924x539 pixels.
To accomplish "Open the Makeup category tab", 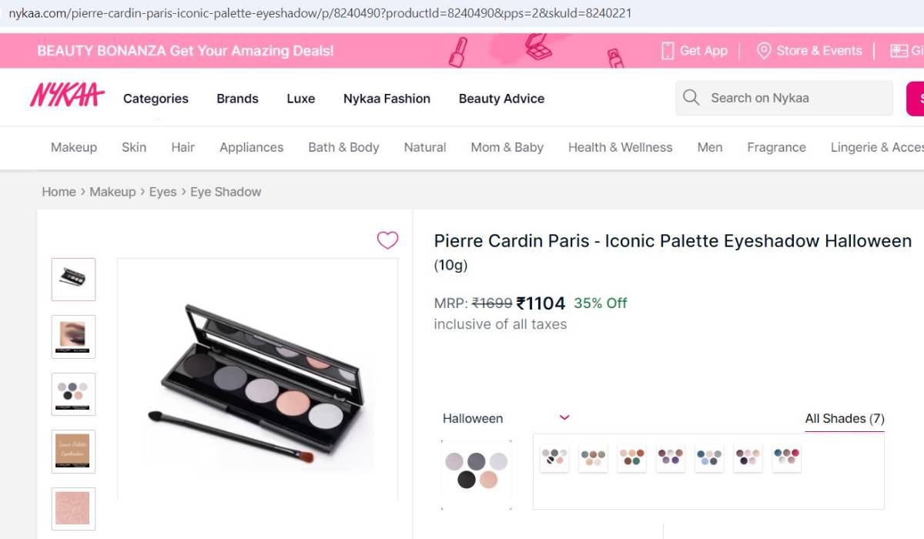I will (x=74, y=147).
